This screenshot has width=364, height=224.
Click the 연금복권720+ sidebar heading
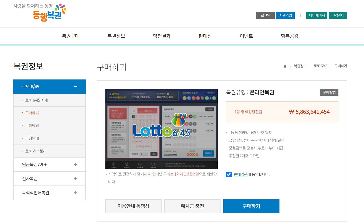[49, 164]
